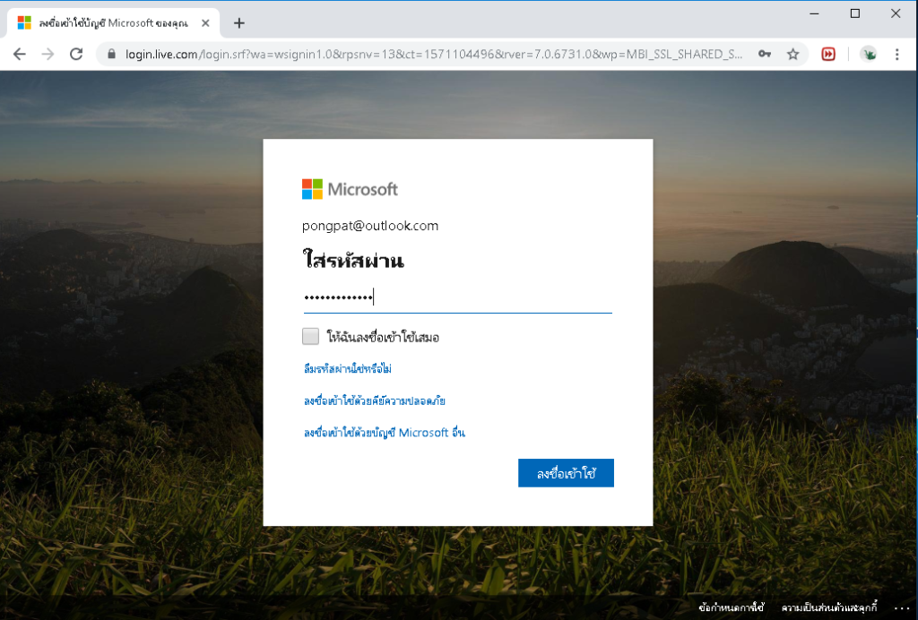
Task: Reload the login page
Action: pyautogui.click(x=76, y=55)
